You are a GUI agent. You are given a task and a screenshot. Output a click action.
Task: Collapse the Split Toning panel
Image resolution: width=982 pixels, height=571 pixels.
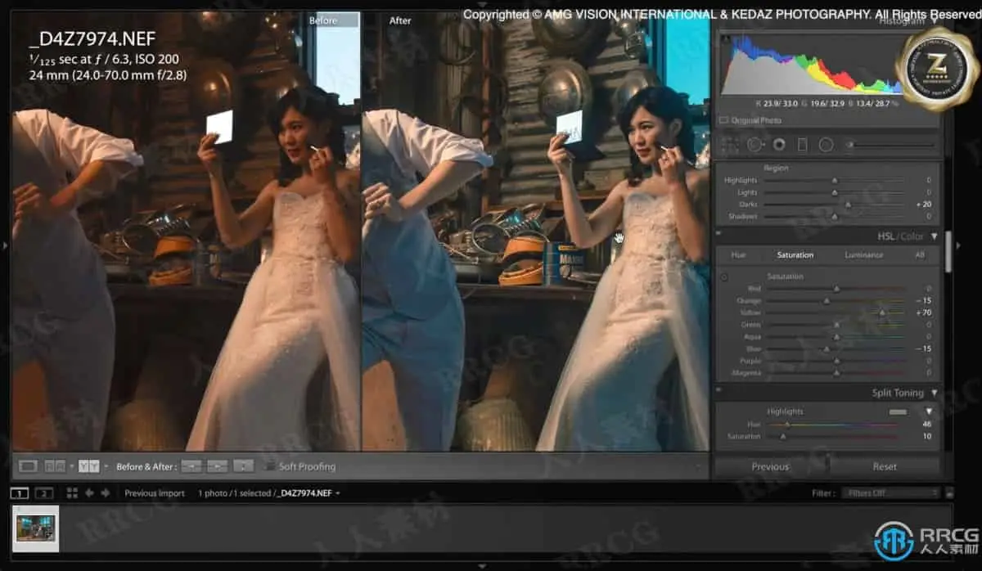point(935,393)
